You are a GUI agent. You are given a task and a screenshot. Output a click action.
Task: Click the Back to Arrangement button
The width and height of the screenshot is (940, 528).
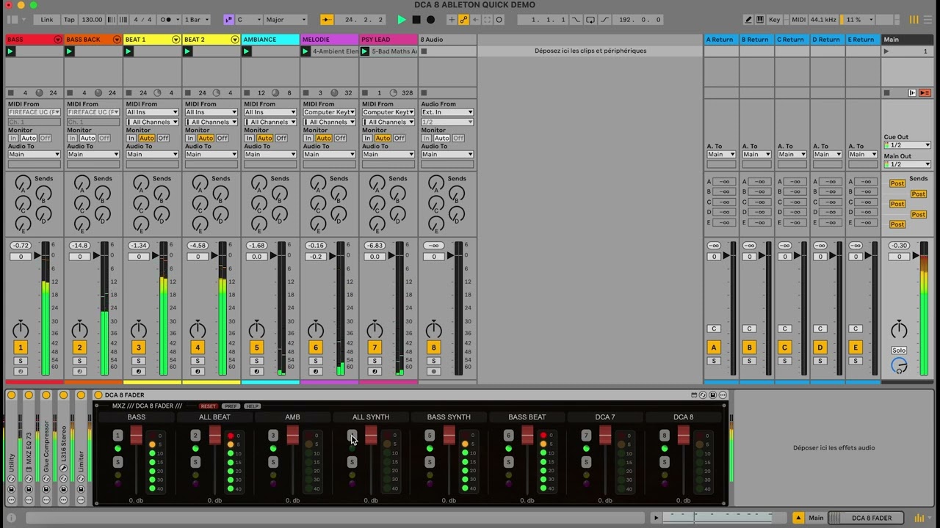coord(925,93)
